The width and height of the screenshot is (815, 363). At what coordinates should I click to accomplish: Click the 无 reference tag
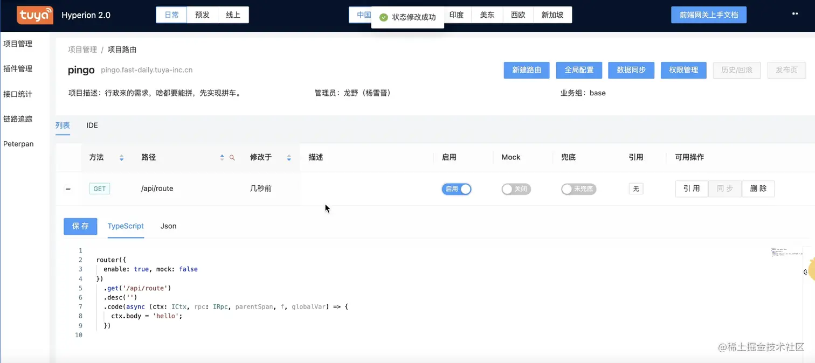(636, 189)
